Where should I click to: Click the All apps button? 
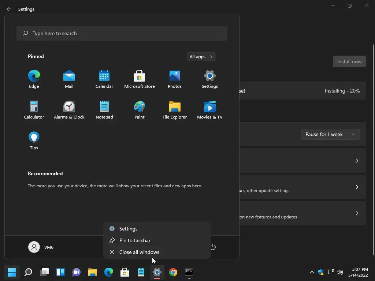(x=201, y=57)
